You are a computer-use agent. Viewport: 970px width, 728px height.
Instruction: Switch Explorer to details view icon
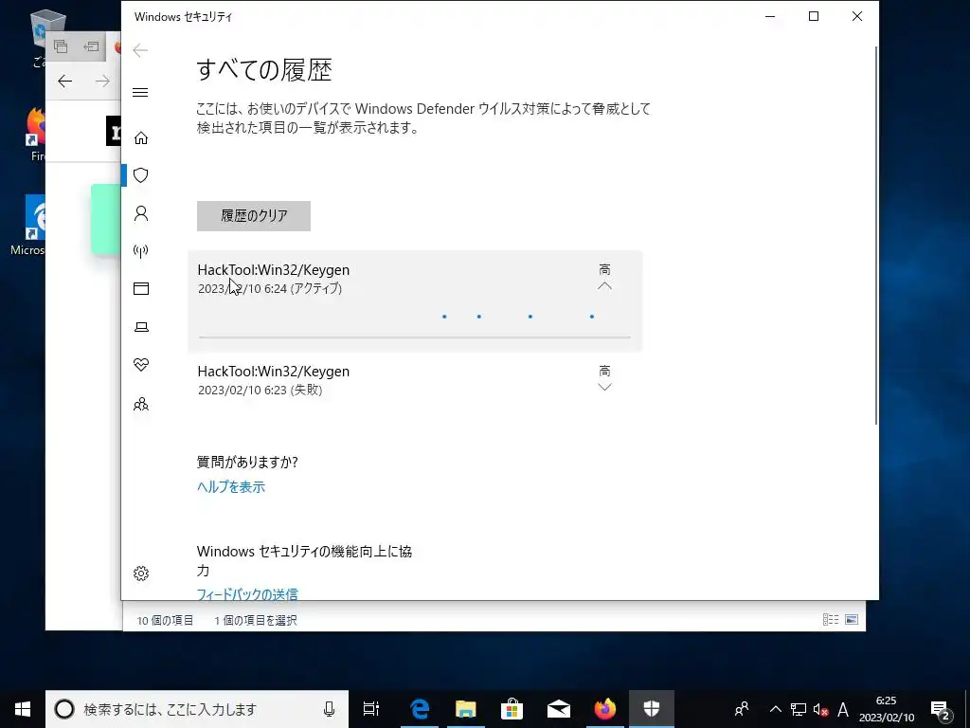pos(830,620)
